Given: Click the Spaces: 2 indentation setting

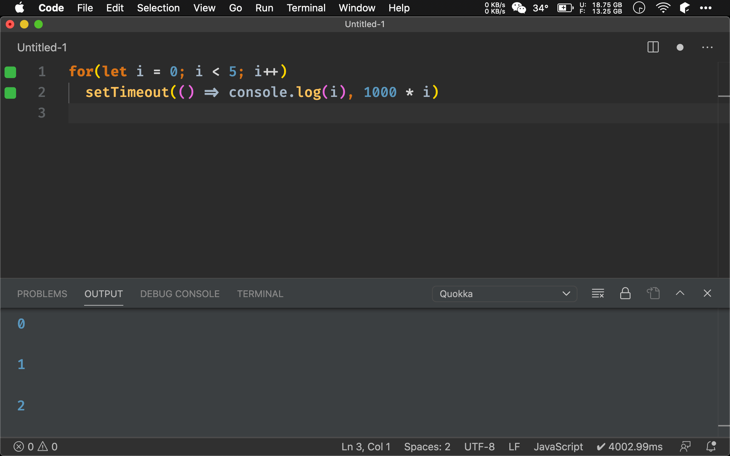Looking at the screenshot, I should [x=427, y=446].
